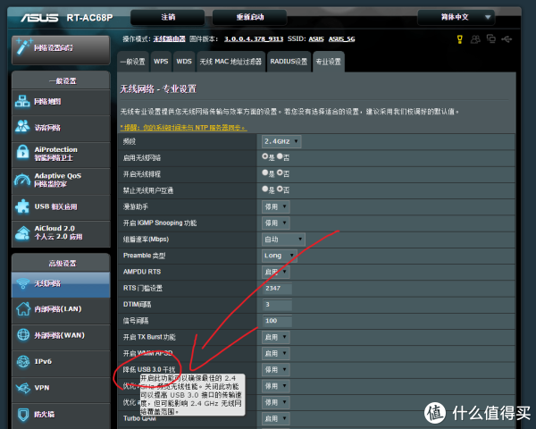Switch to wireless MAC filter tab
The image size is (536, 429).
point(230,62)
